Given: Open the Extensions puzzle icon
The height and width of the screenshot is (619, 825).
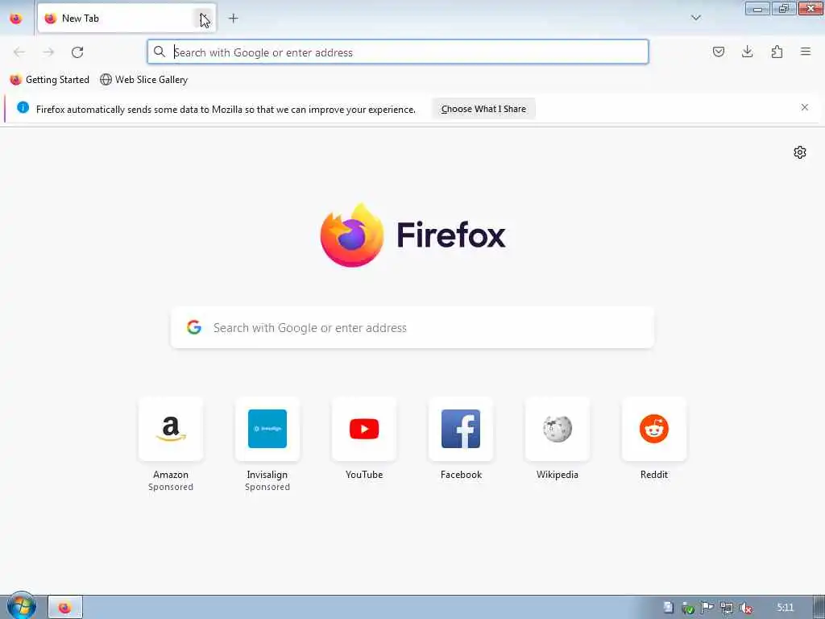Looking at the screenshot, I should 777,52.
